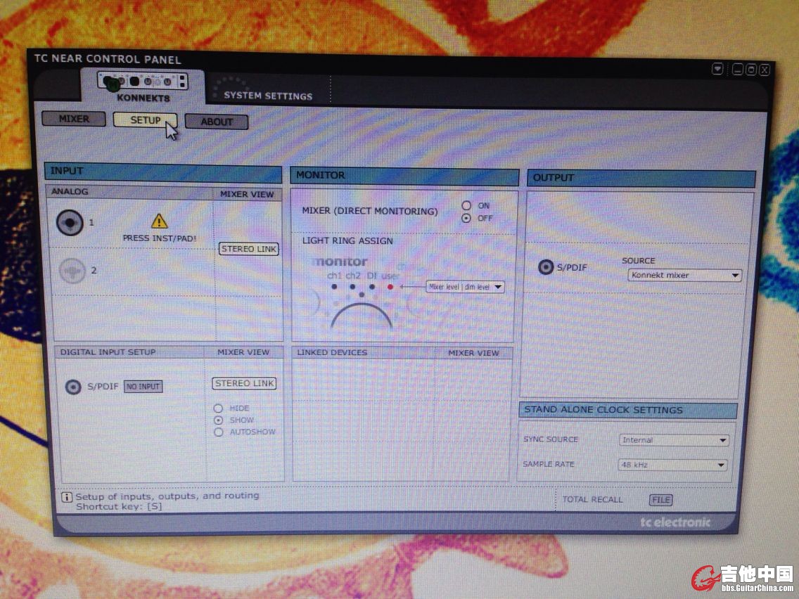Viewport: 799px width, 599px height.
Task: Open the Sample Rate 48 kHz dropdown
Action: pos(672,465)
